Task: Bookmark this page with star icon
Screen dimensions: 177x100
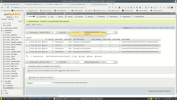Action: tap(116, 7)
